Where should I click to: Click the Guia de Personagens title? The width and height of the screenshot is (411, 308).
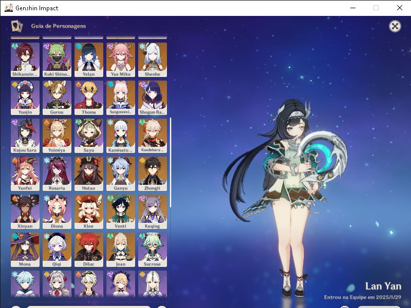click(59, 26)
